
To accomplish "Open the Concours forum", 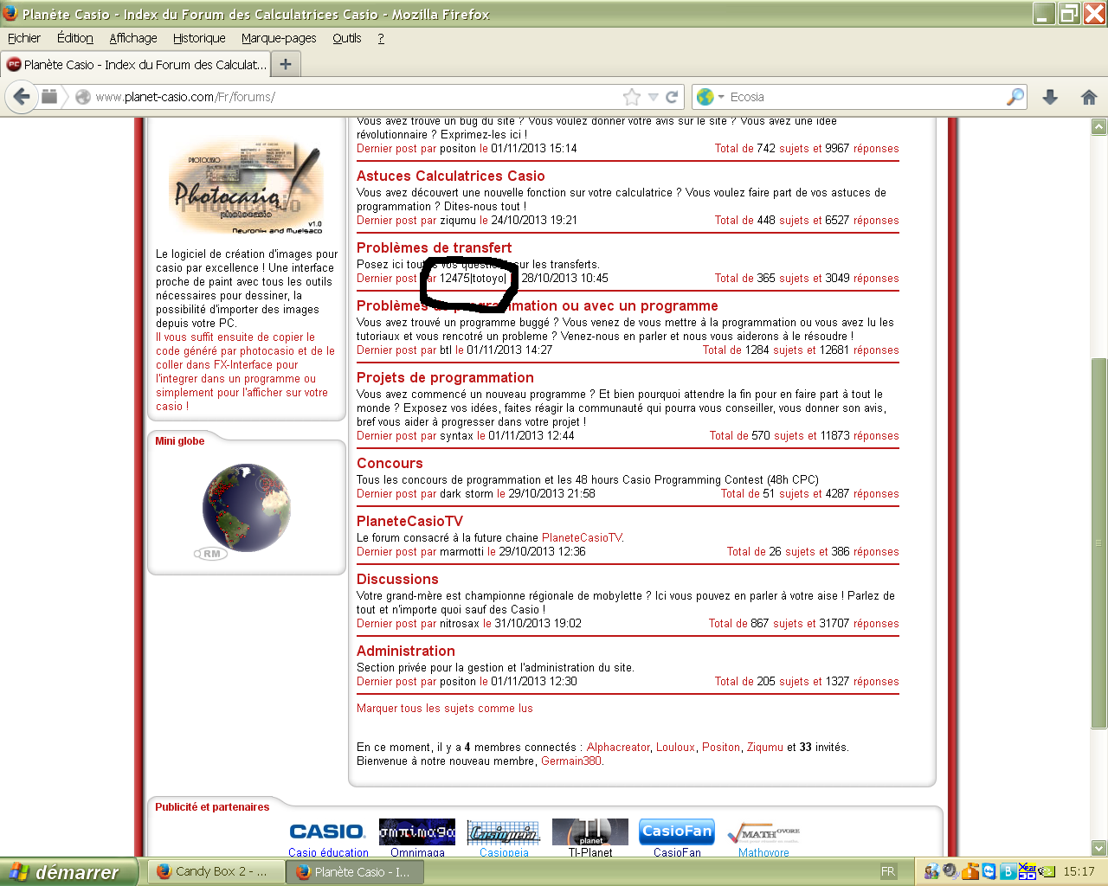I will click(x=390, y=463).
